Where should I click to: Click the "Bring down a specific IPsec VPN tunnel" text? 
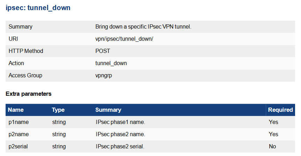(143, 26)
